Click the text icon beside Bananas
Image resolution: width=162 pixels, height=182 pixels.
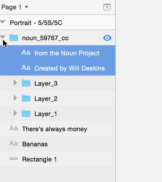(13, 144)
